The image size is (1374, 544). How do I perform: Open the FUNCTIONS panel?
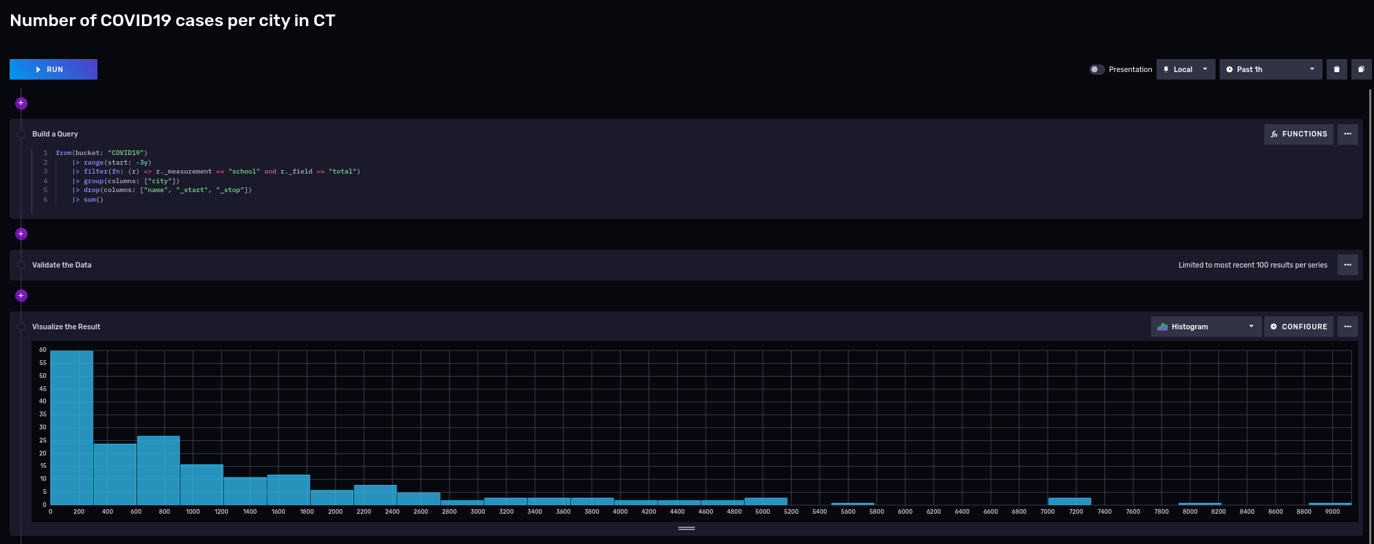click(x=1299, y=134)
